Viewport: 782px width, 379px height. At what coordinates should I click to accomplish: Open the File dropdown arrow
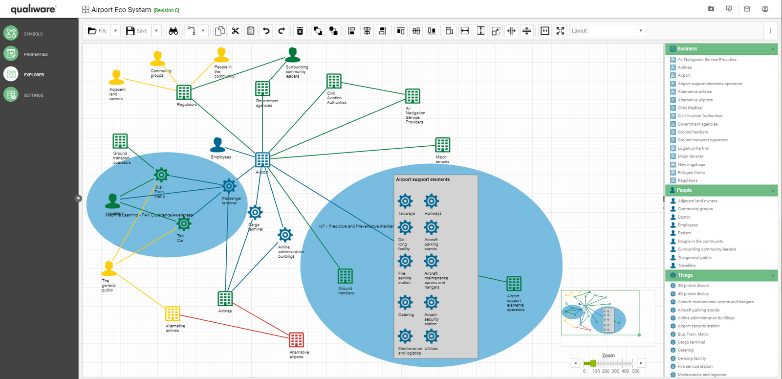(115, 31)
